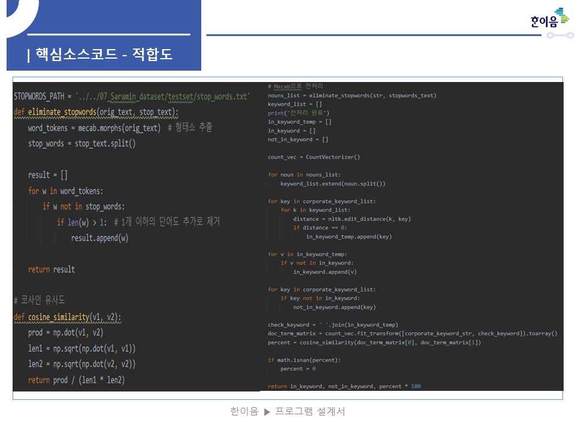Image resolution: width=575 pixels, height=431 pixels.
Task: Click the 'if len(w) > 1:' condition
Action: [x=82, y=222]
